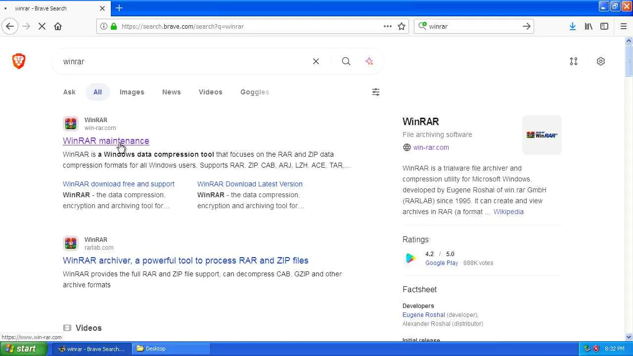Click the rarlab.com source label
This screenshot has height=356, width=633.
(x=99, y=248)
